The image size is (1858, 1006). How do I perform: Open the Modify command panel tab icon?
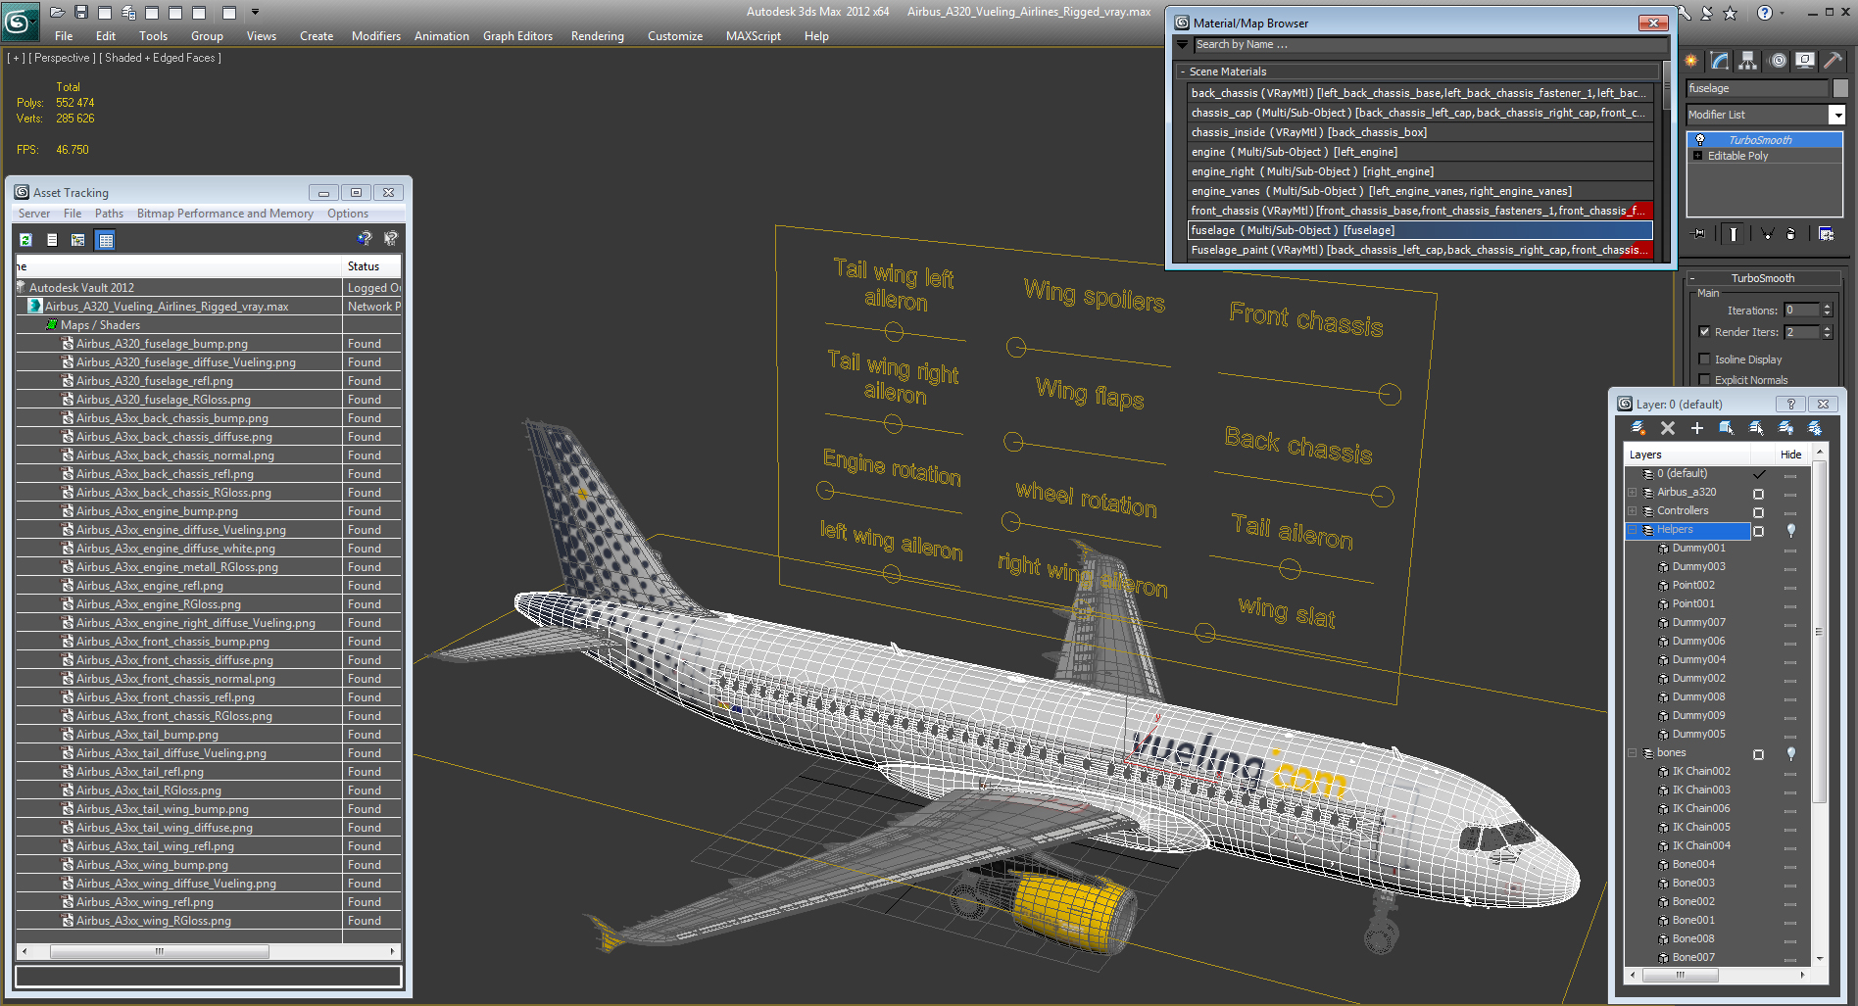1720,61
